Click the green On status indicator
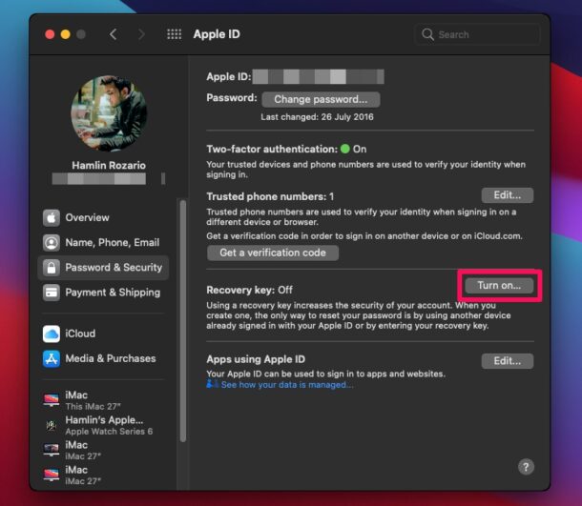 [345, 149]
